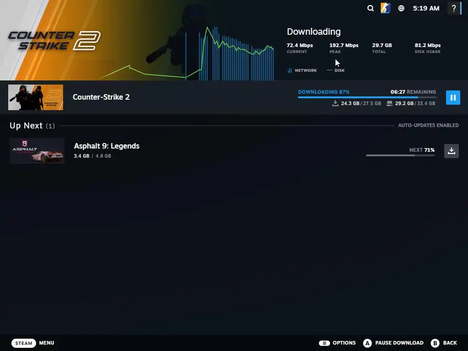Click the 192.7 Mbps peak value
Viewport: 468px width, 351px height.
coord(344,45)
